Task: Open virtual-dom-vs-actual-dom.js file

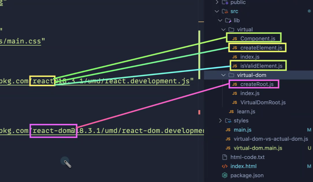Action: click(x=271, y=139)
